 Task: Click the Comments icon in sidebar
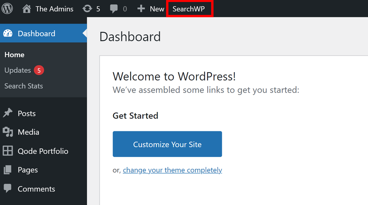point(8,188)
